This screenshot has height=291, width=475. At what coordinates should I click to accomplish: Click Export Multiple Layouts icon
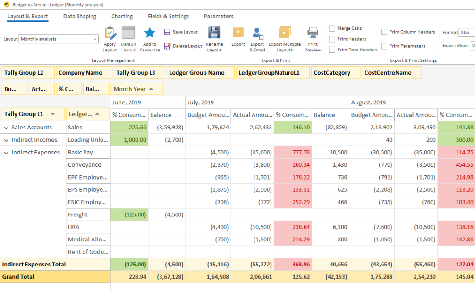click(x=284, y=33)
